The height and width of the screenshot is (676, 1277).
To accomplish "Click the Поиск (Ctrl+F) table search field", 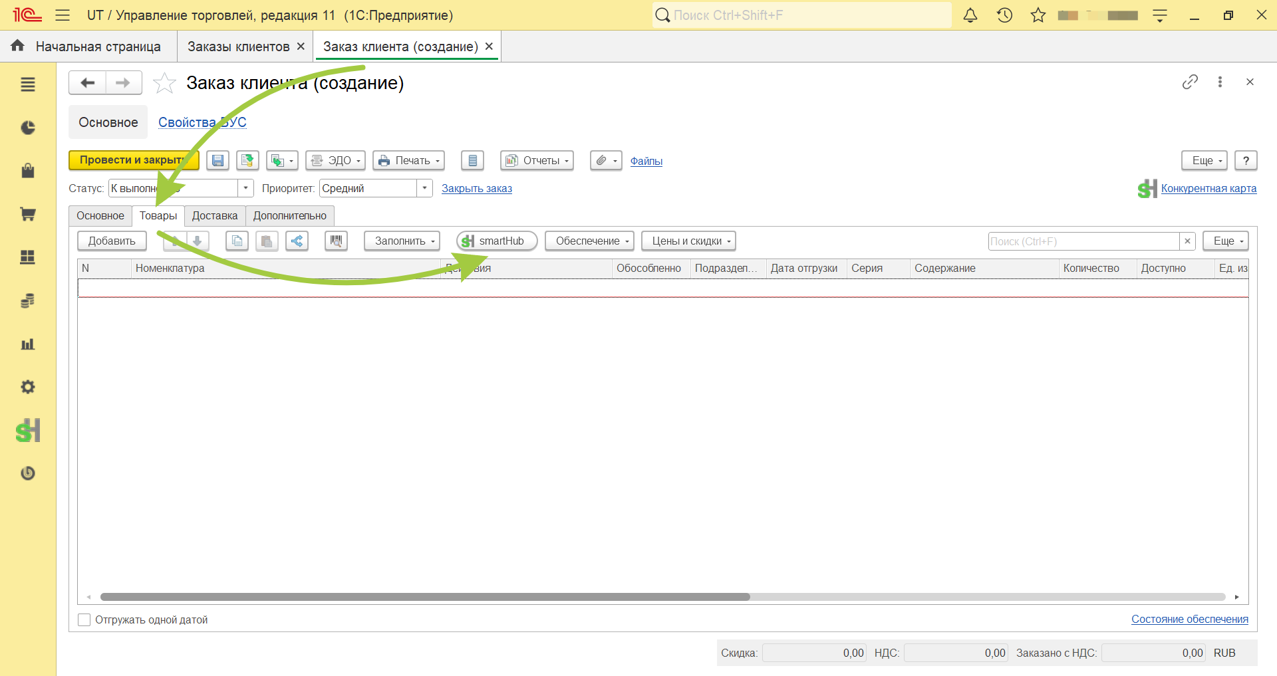I will (1083, 241).
